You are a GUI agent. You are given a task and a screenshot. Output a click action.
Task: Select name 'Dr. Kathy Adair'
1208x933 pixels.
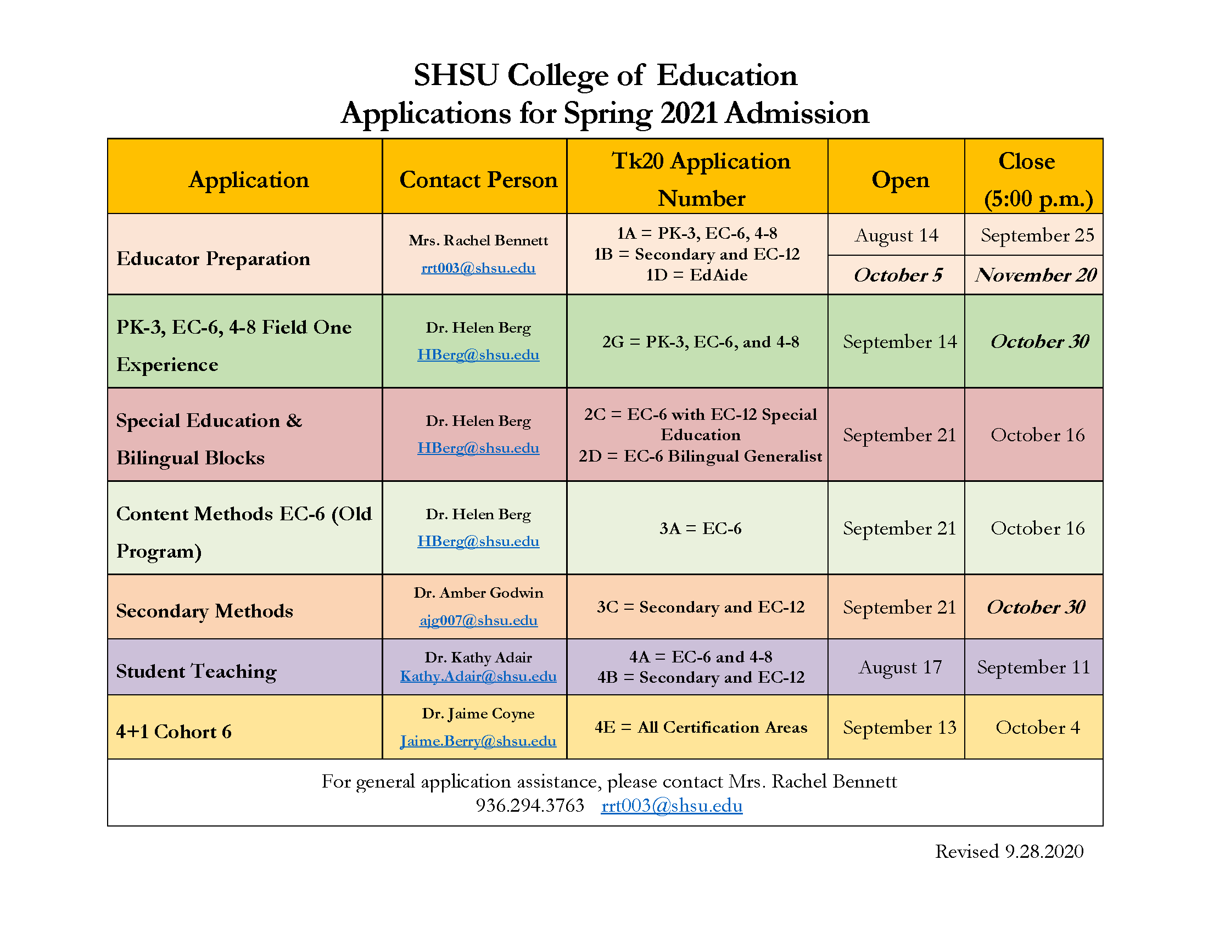[478, 657]
